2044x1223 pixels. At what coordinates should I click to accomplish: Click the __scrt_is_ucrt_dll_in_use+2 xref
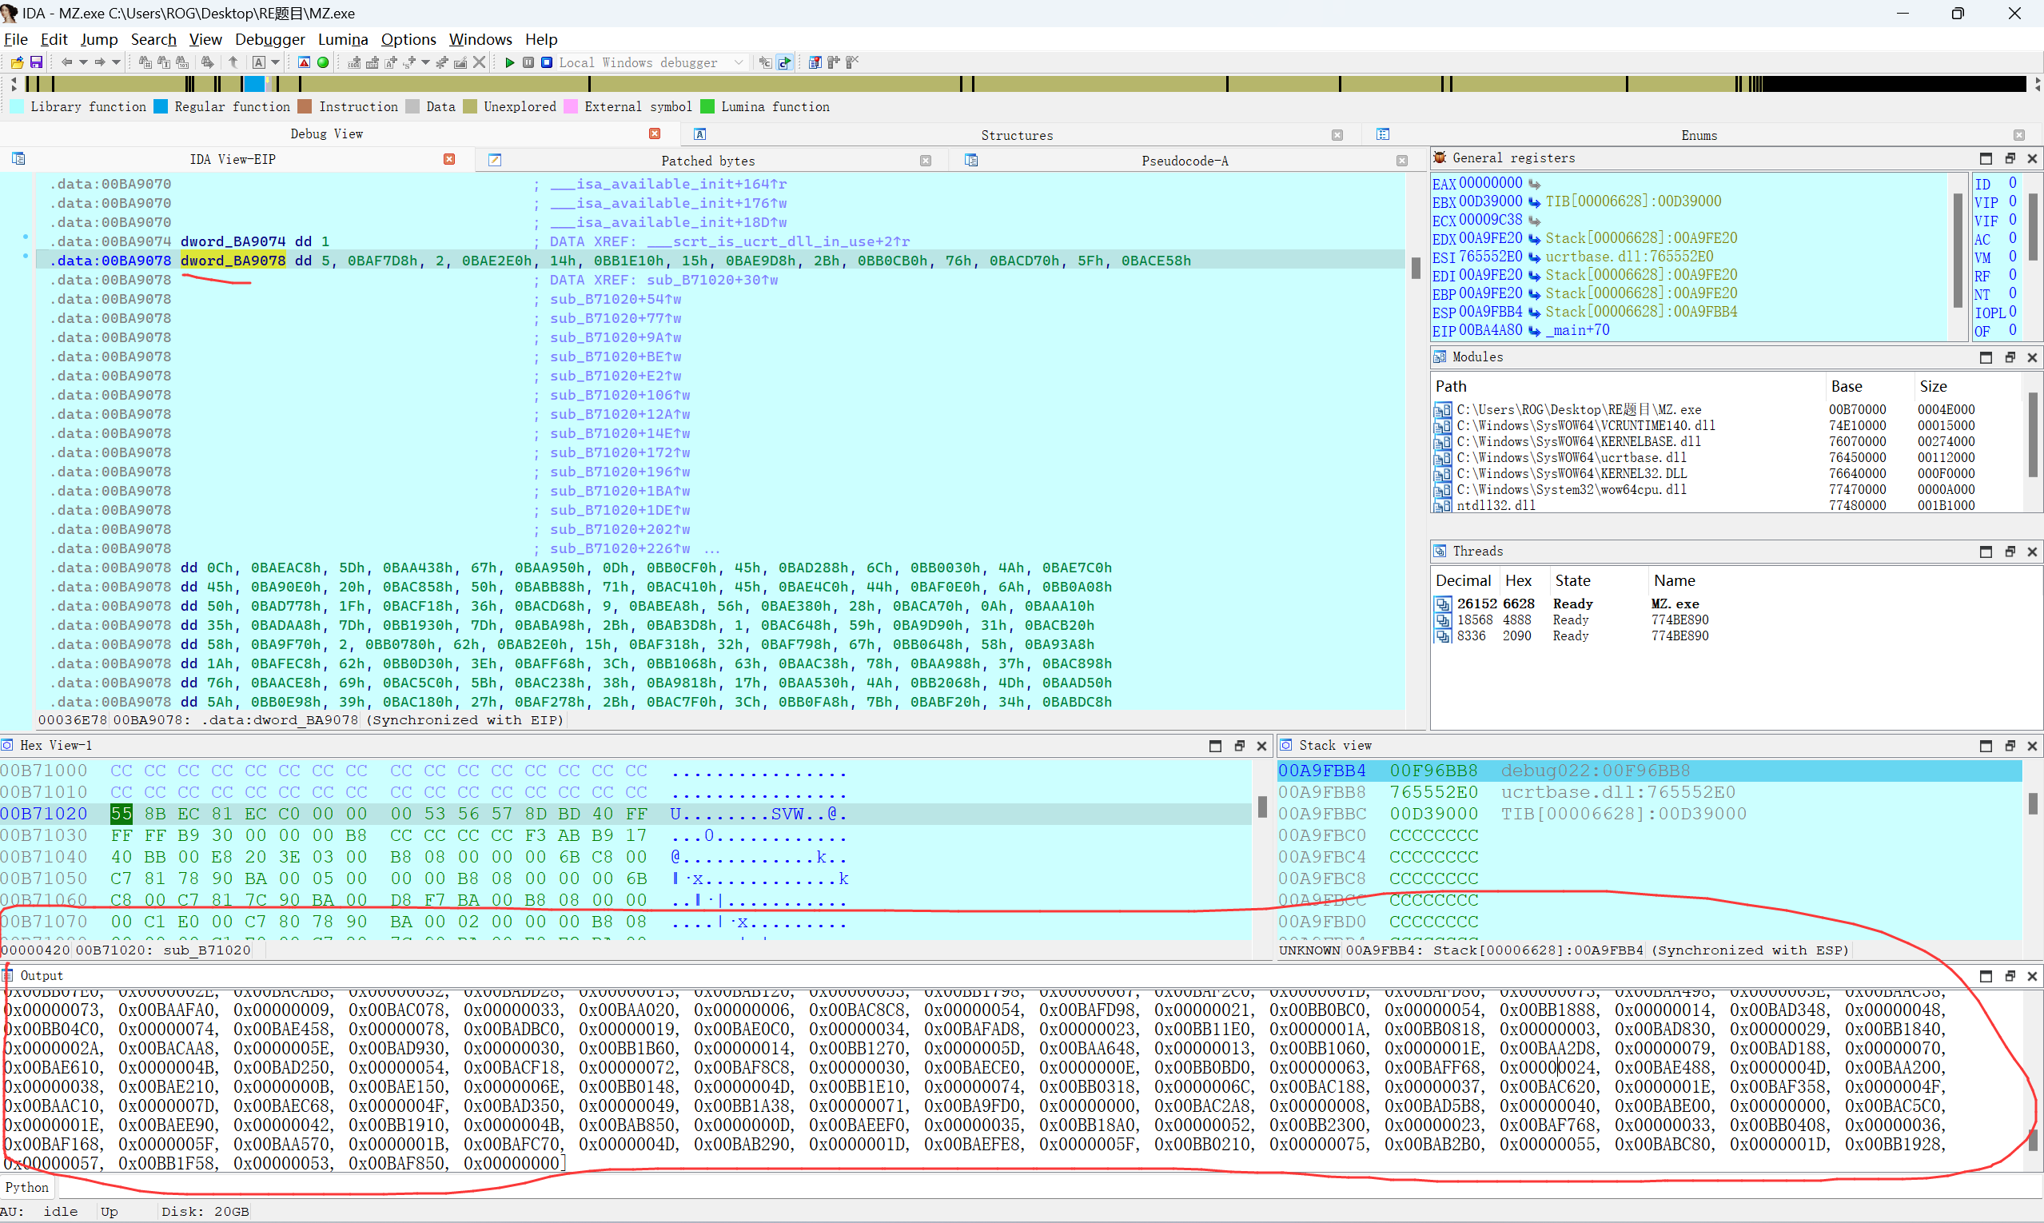(778, 241)
